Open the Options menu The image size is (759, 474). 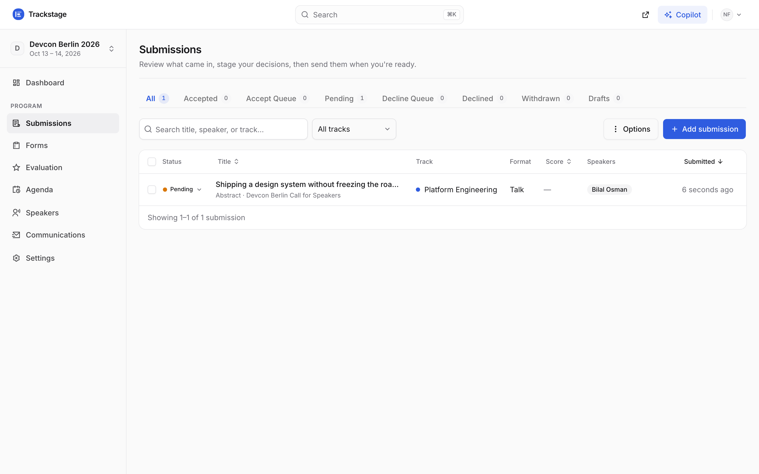[x=631, y=129]
